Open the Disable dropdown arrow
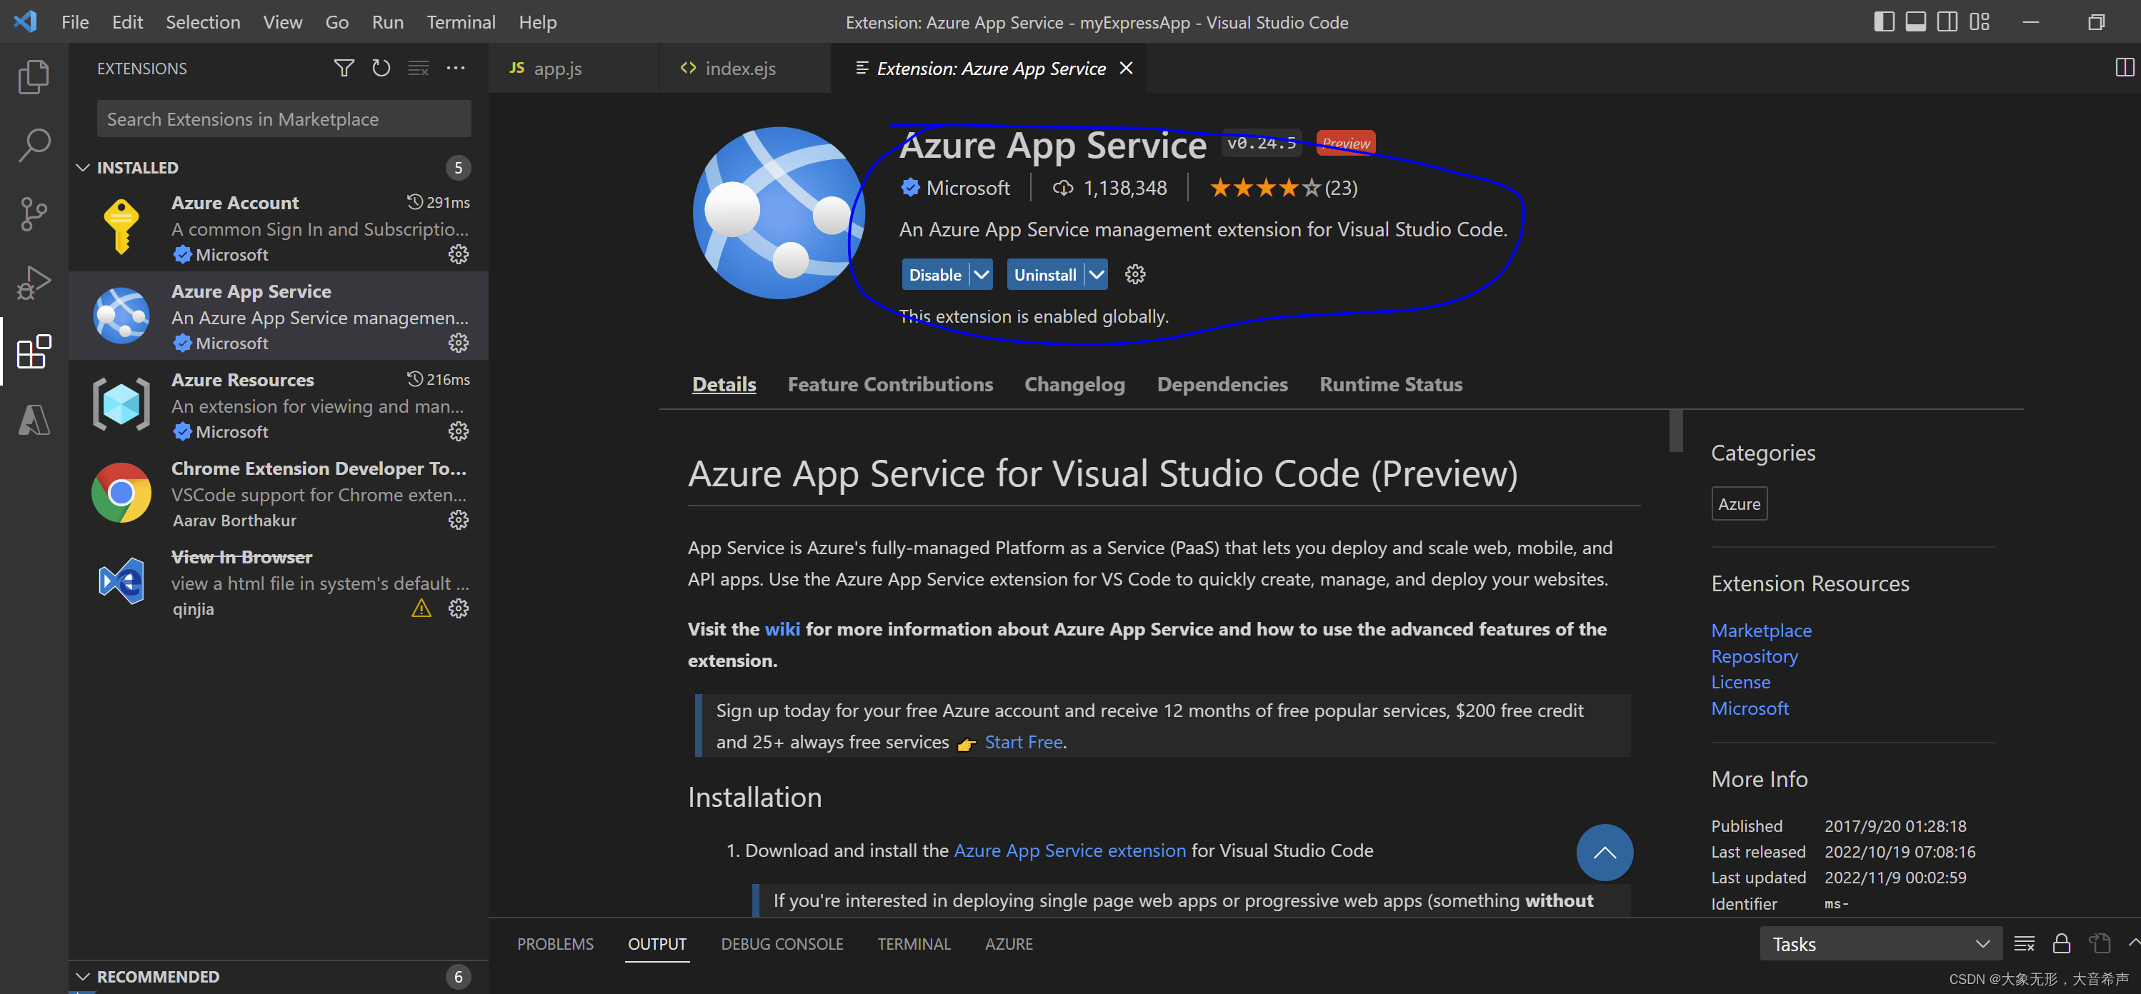 982,274
